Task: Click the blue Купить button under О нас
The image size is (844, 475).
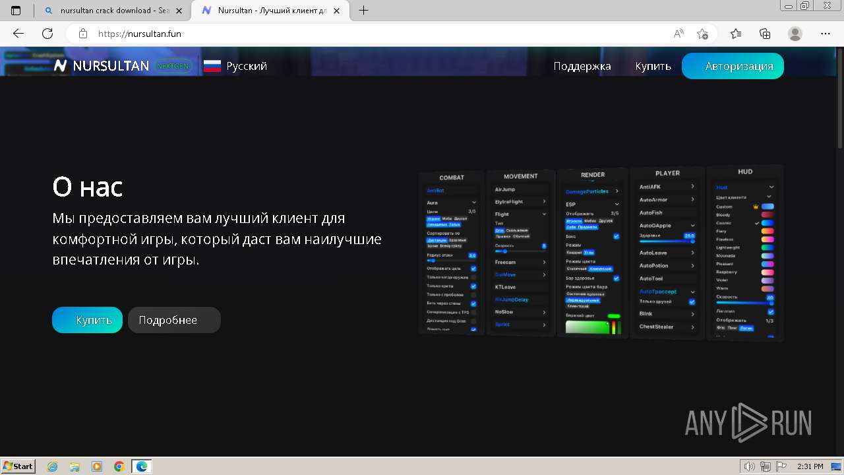Action: [87, 320]
